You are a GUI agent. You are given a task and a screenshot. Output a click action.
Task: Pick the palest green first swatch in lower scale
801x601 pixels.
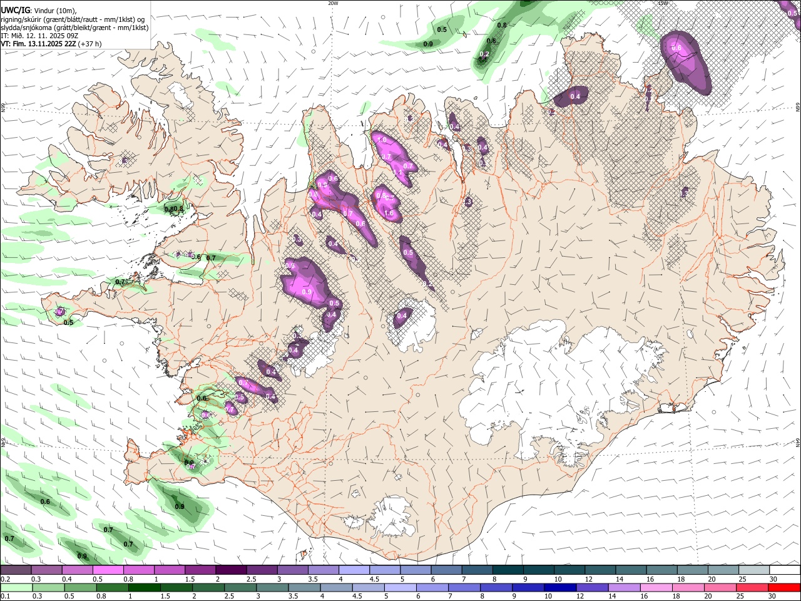click(16, 588)
